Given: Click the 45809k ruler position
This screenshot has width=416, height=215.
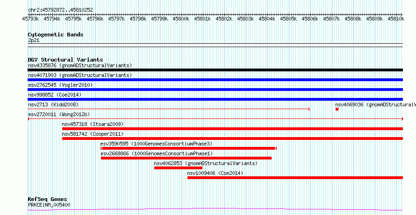Looking at the screenshot, I should coord(374,19).
